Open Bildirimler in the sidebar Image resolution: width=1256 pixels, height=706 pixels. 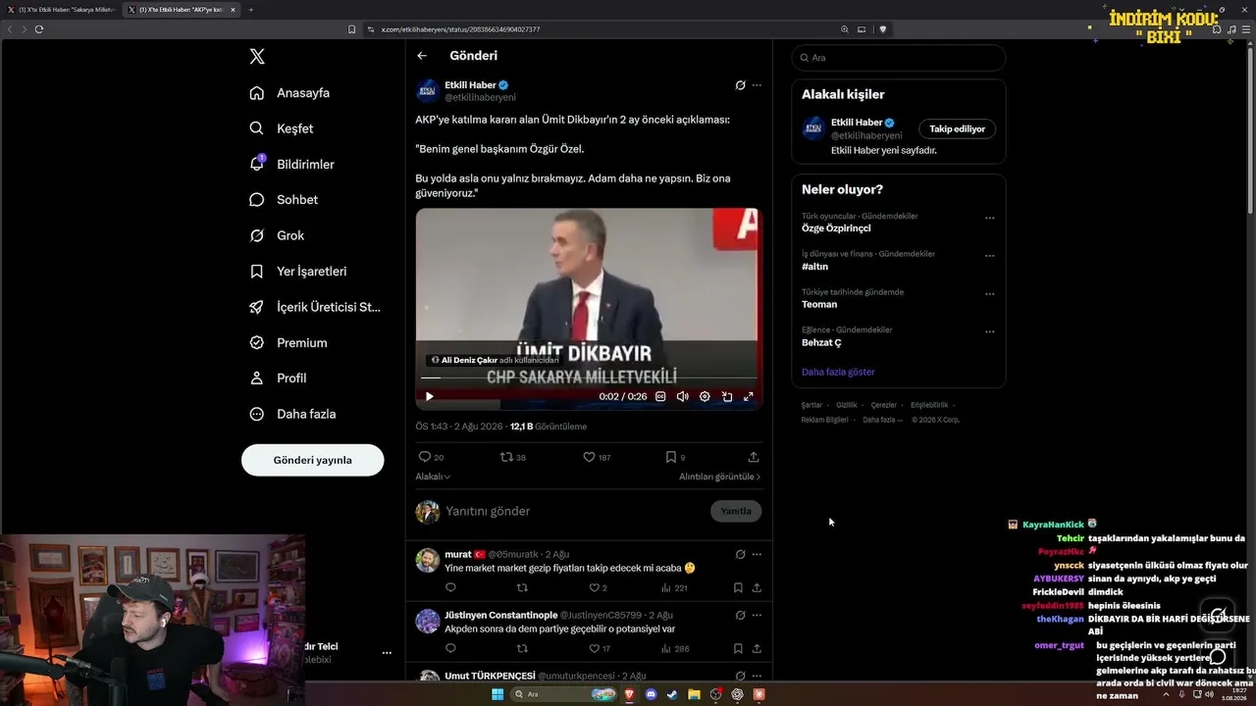point(291,165)
